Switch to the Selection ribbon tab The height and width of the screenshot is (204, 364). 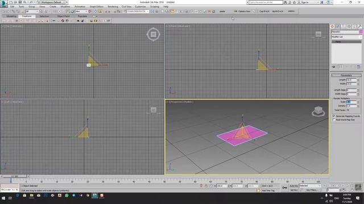pos(44,16)
